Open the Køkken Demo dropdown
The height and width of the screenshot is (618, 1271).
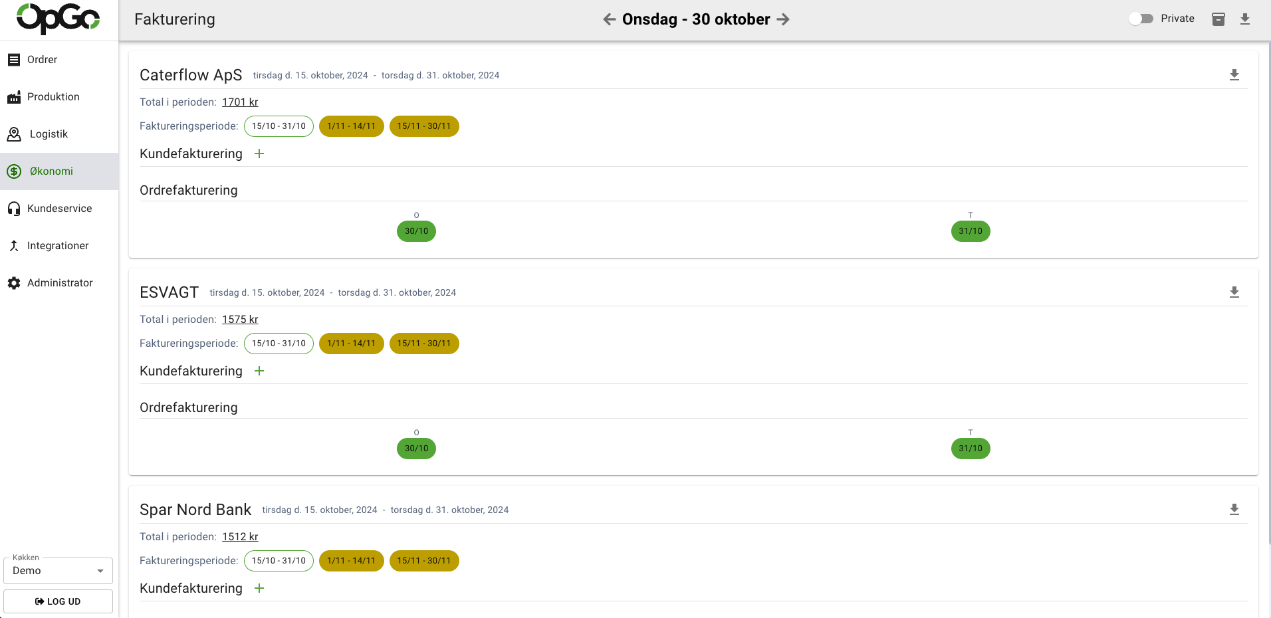point(58,571)
